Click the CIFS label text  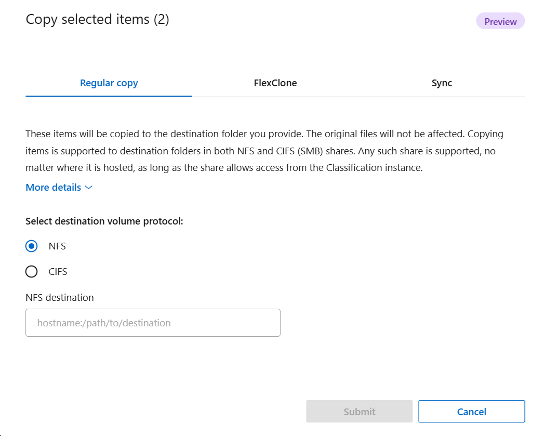tap(58, 271)
